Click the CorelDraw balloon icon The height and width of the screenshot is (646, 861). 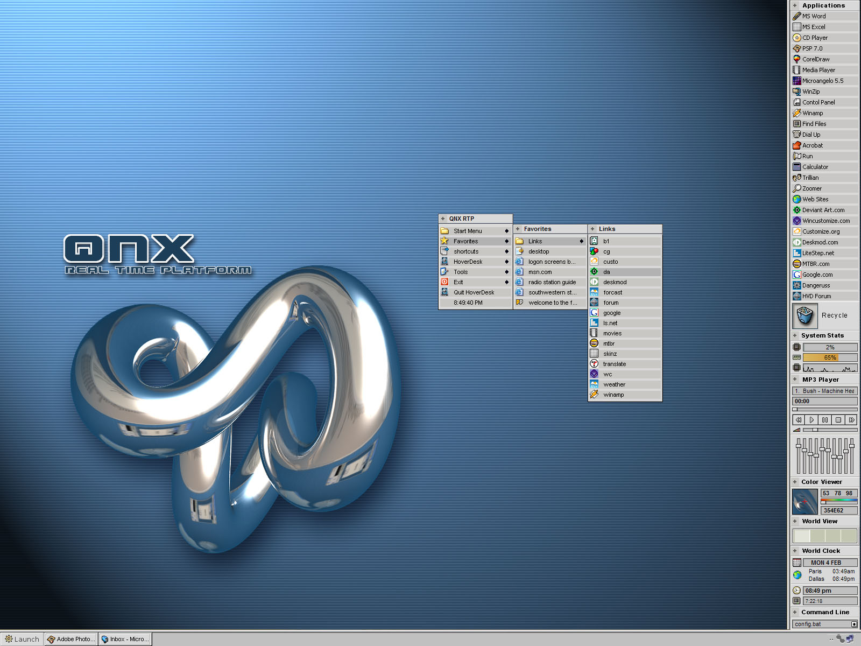tap(797, 59)
